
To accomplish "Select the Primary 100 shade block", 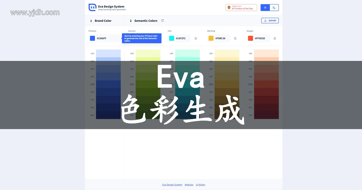I will [x=108, y=53].
